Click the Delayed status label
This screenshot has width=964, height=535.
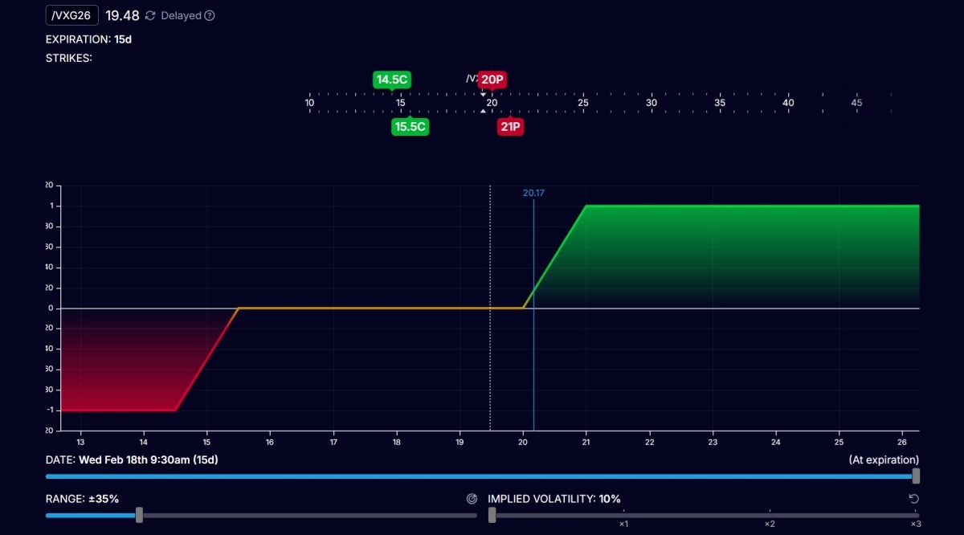(x=181, y=15)
